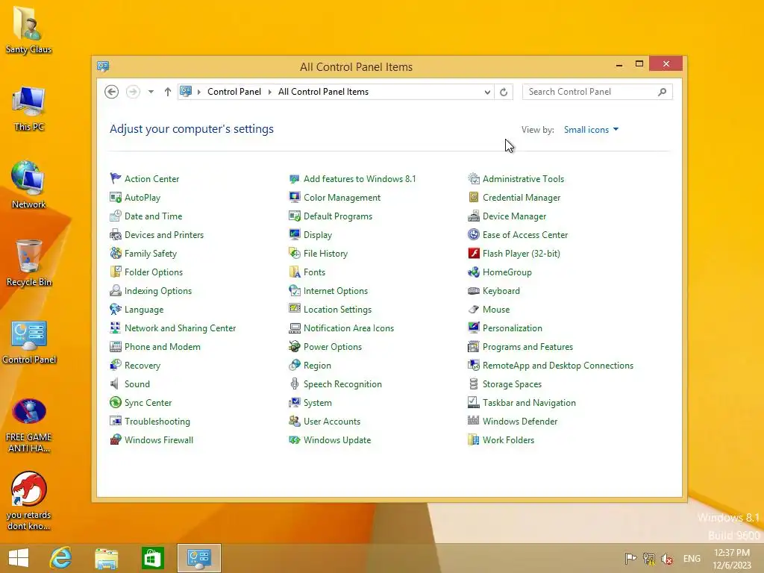Open File Explorer from the taskbar
This screenshot has height=573, width=764.
pos(106,558)
